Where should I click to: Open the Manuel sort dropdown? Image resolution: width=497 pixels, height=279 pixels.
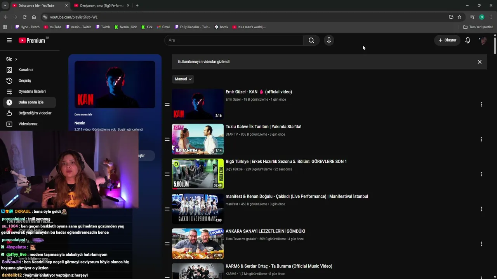click(183, 79)
